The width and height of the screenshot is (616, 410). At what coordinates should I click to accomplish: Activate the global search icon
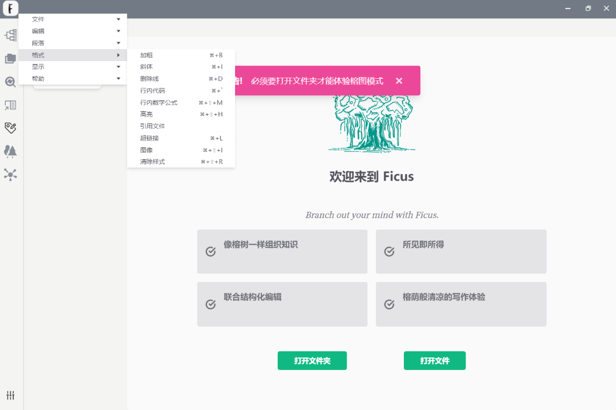pos(10,81)
